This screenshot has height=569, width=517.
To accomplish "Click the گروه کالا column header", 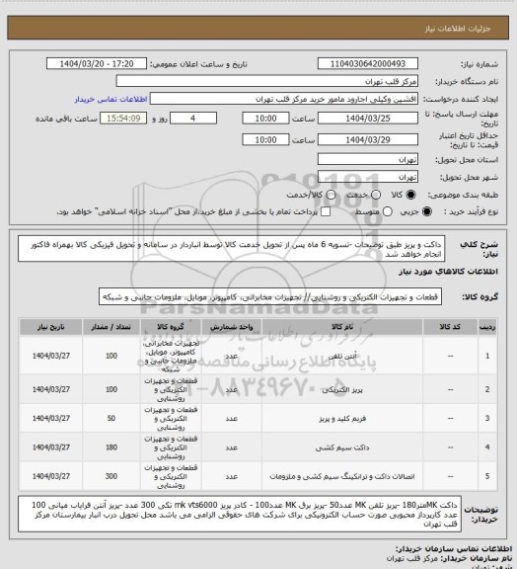I will pyautogui.click(x=171, y=327).
